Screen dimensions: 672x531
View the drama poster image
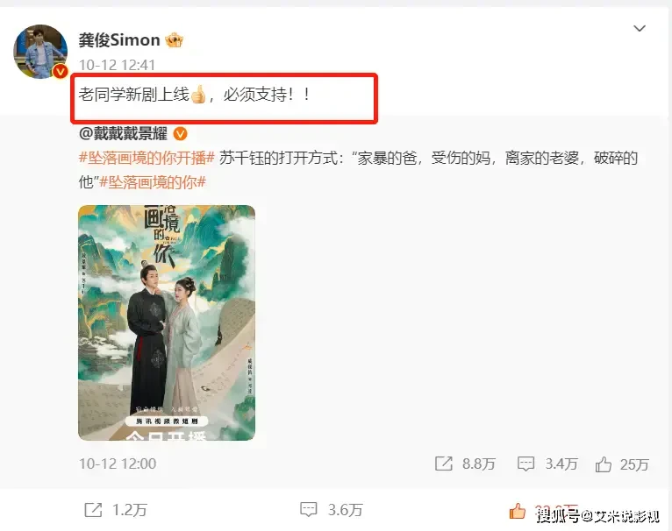click(167, 322)
